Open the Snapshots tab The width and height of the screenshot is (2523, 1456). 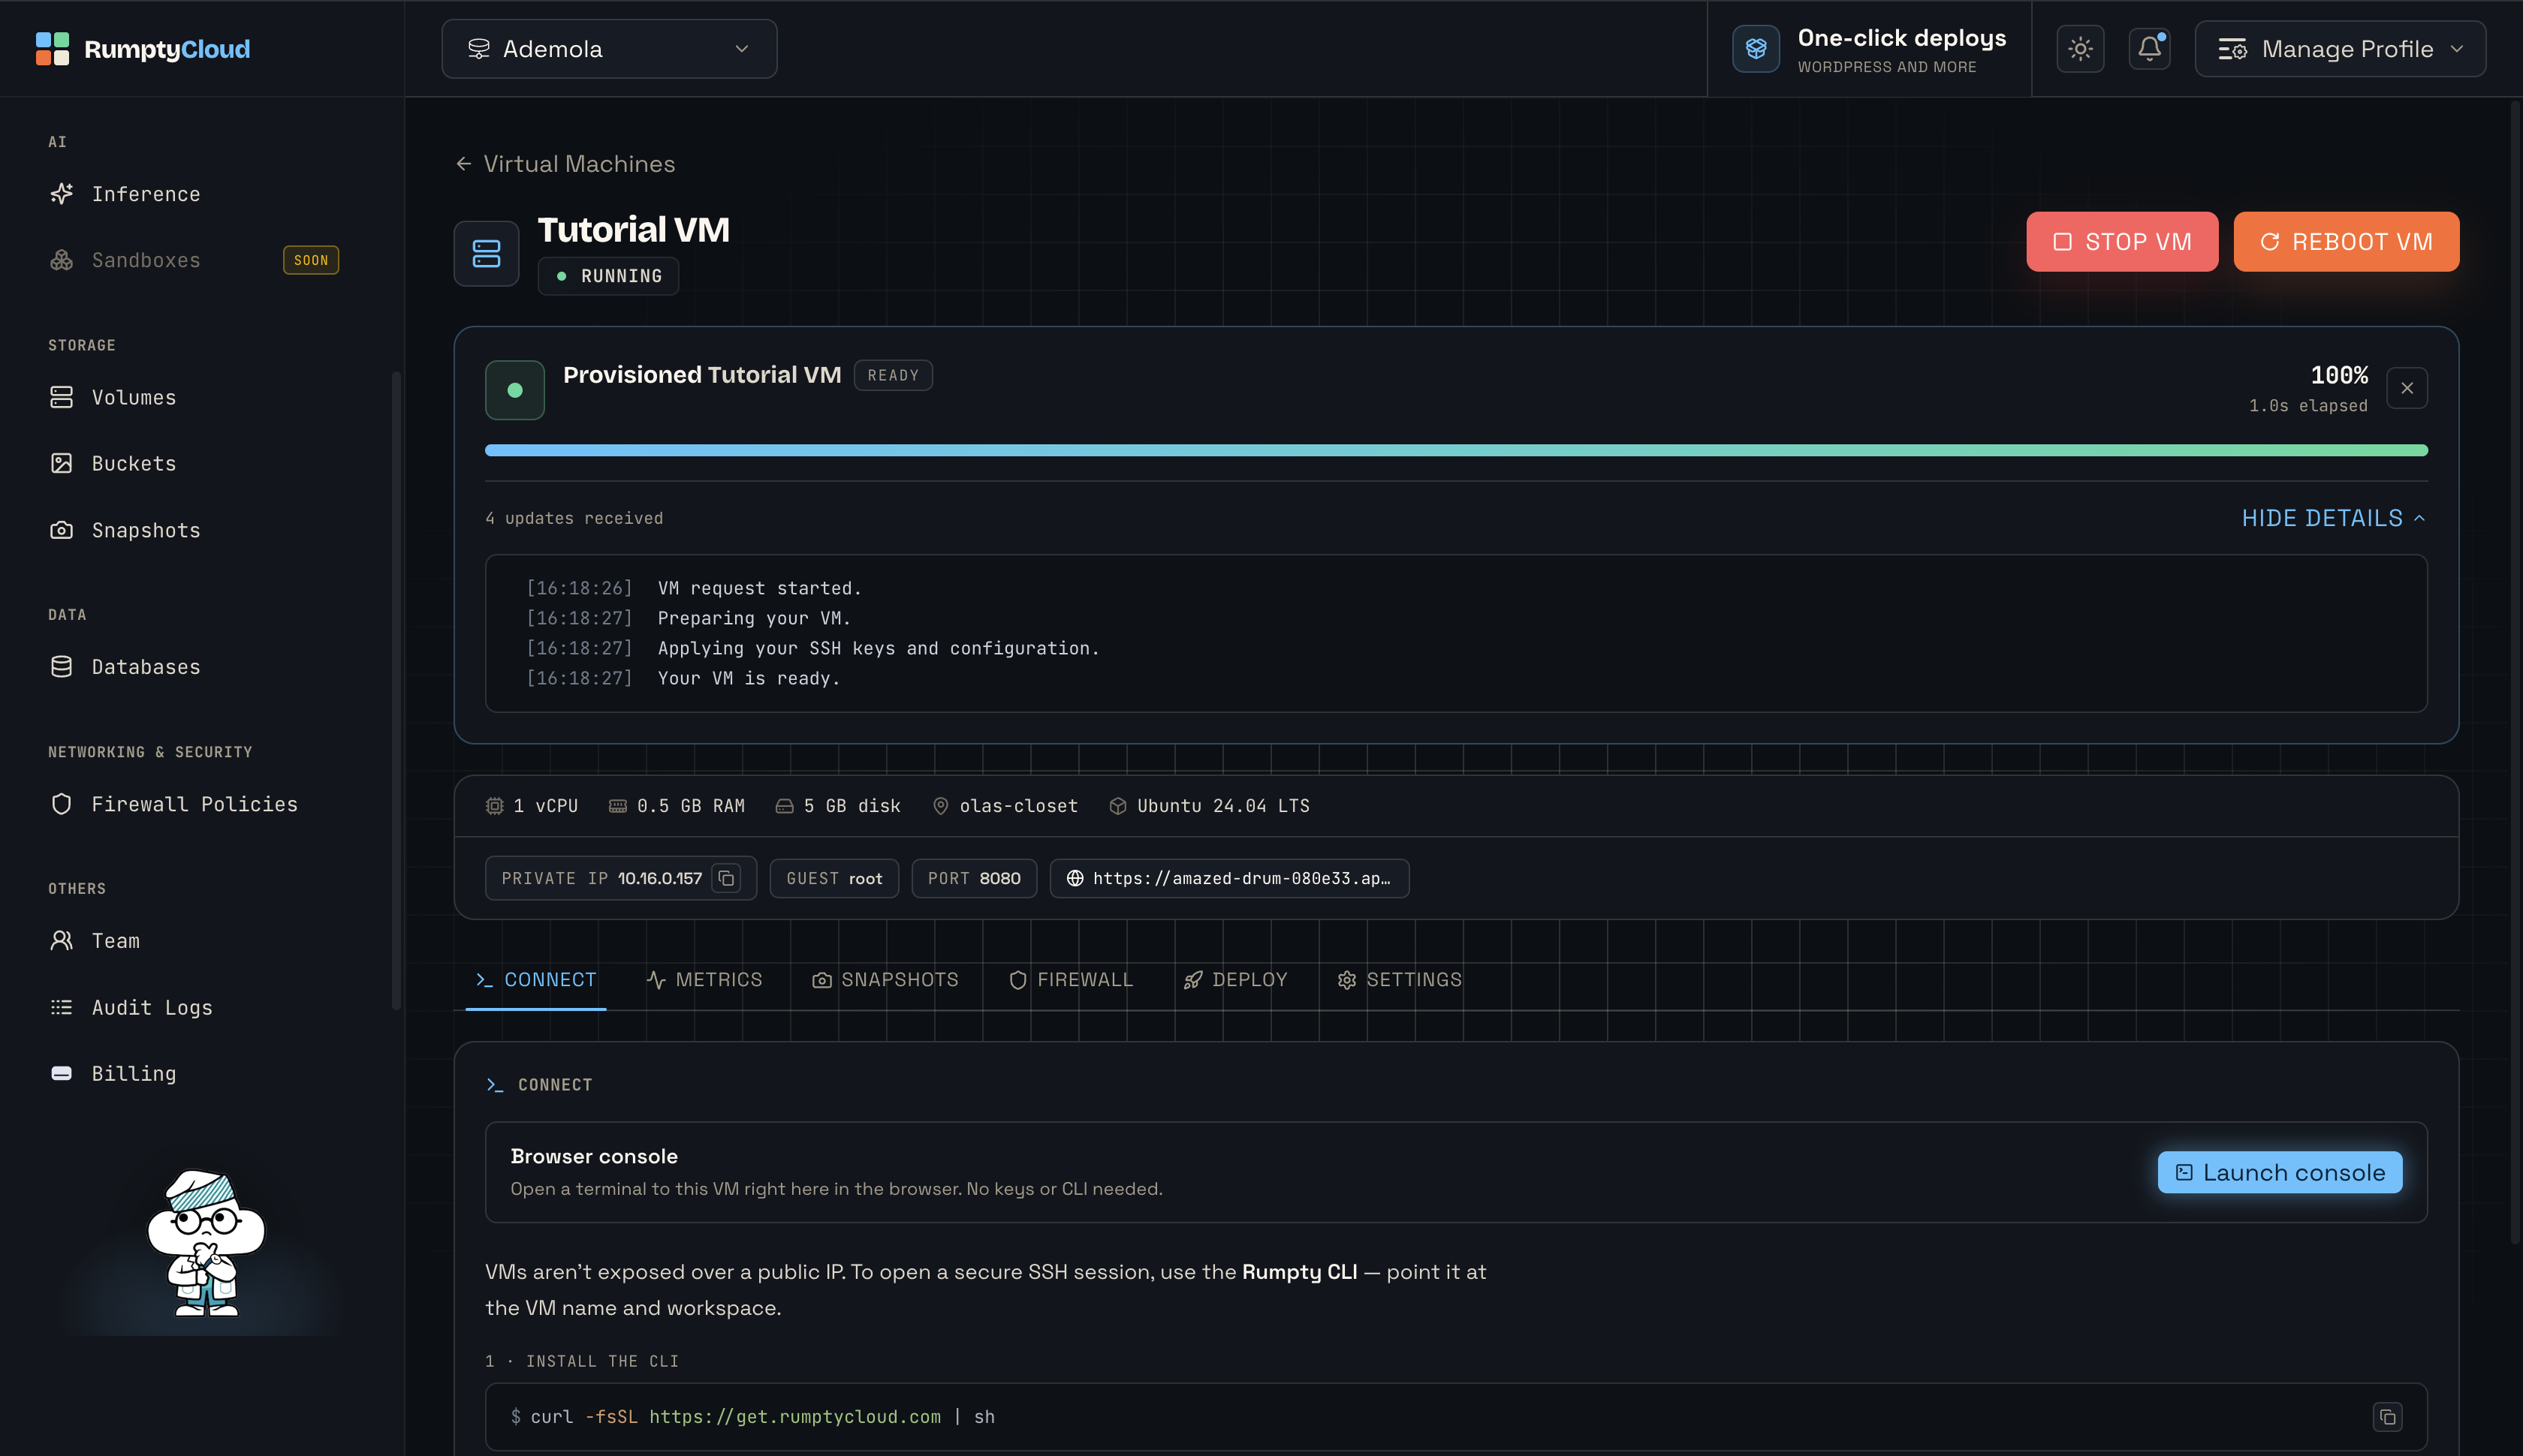point(885,980)
